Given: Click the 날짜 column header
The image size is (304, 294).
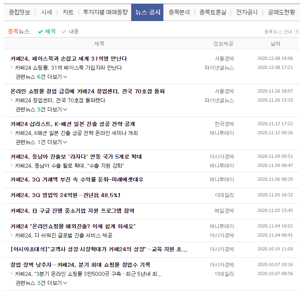Looking at the screenshot, I should click(x=275, y=44).
